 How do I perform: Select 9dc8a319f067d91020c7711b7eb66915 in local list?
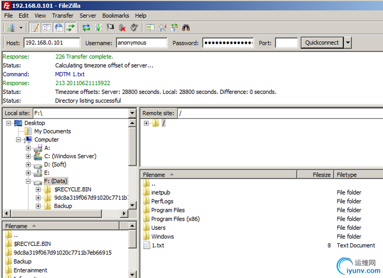[x=63, y=253]
